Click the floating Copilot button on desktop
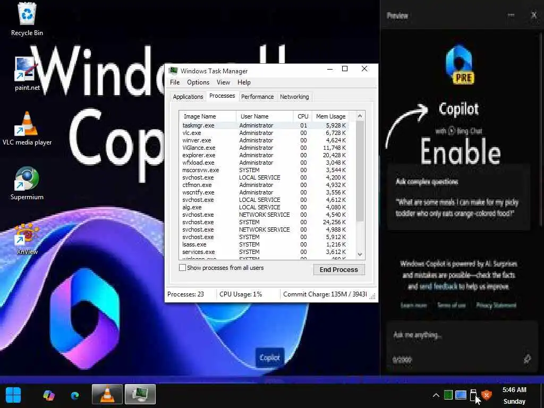Viewport: 544px width, 408px height. pos(269,358)
